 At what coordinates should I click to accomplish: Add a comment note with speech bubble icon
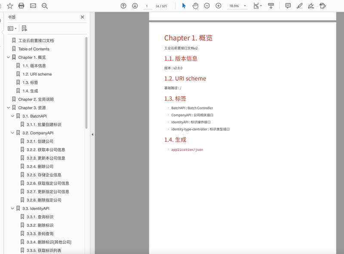[x=288, y=6]
